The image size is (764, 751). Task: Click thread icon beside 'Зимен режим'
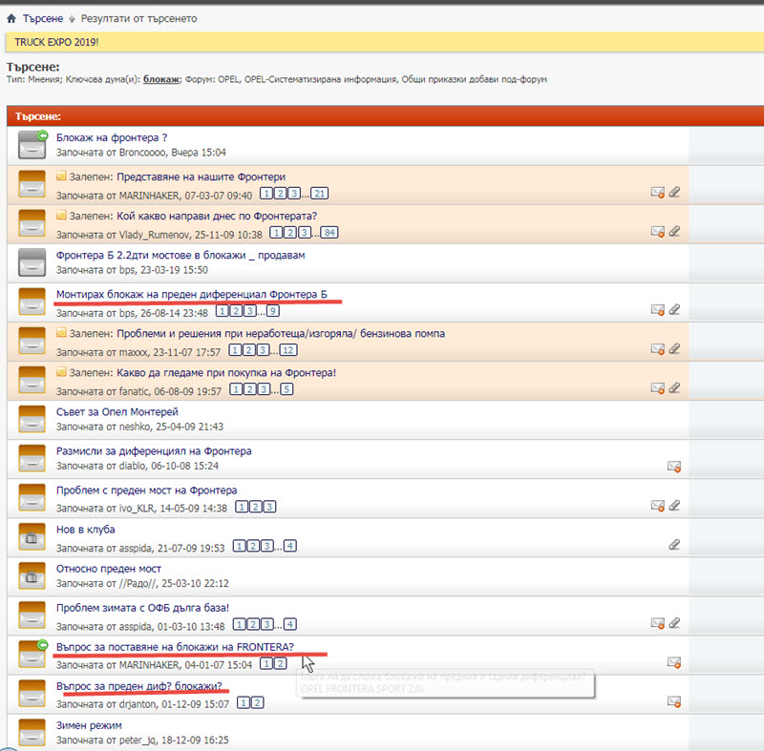pyautogui.click(x=32, y=732)
